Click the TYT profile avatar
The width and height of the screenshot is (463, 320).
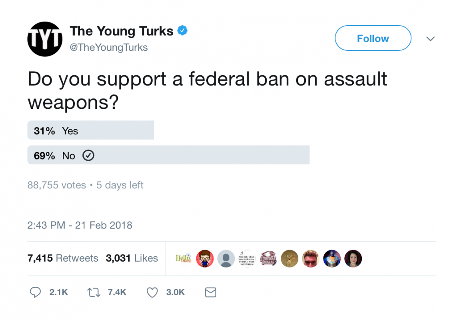pos(45,39)
